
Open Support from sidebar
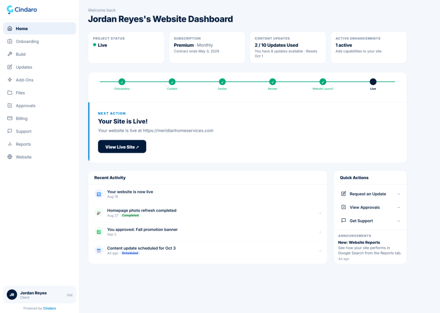40,131
